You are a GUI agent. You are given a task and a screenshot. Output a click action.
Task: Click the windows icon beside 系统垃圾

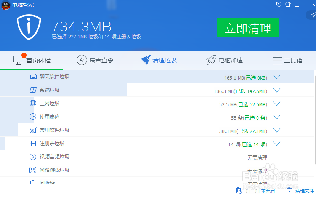pos(33,90)
